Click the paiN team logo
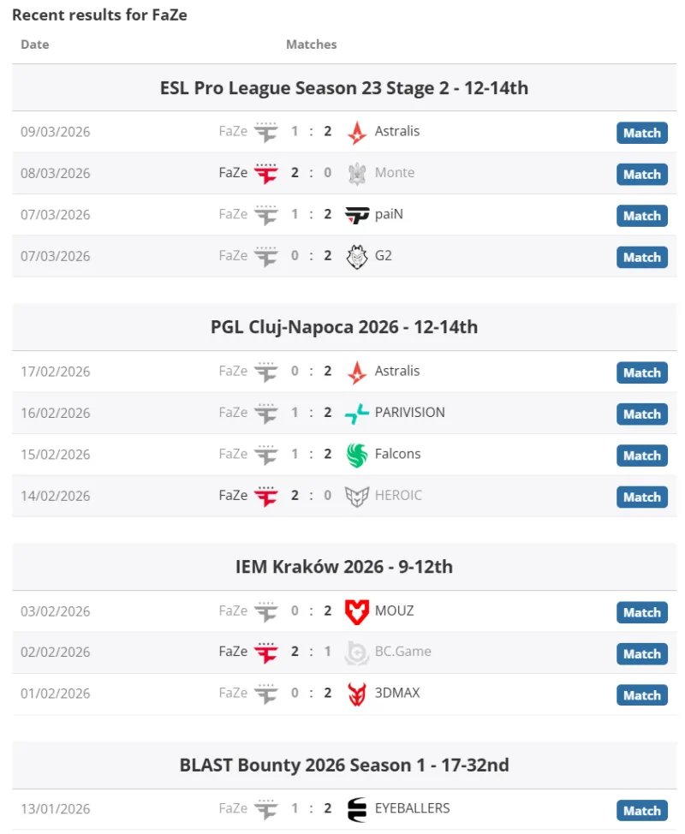The height and width of the screenshot is (834, 685). coord(356,215)
